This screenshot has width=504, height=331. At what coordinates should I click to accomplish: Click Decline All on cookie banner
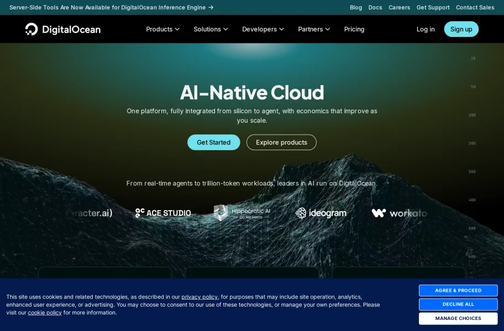coord(458,304)
